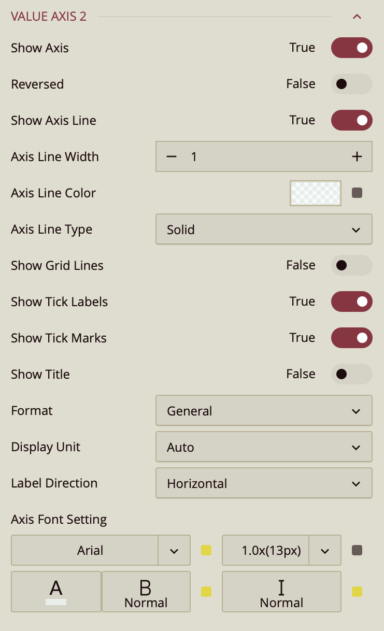Click the gray square beside font size

coord(357,550)
